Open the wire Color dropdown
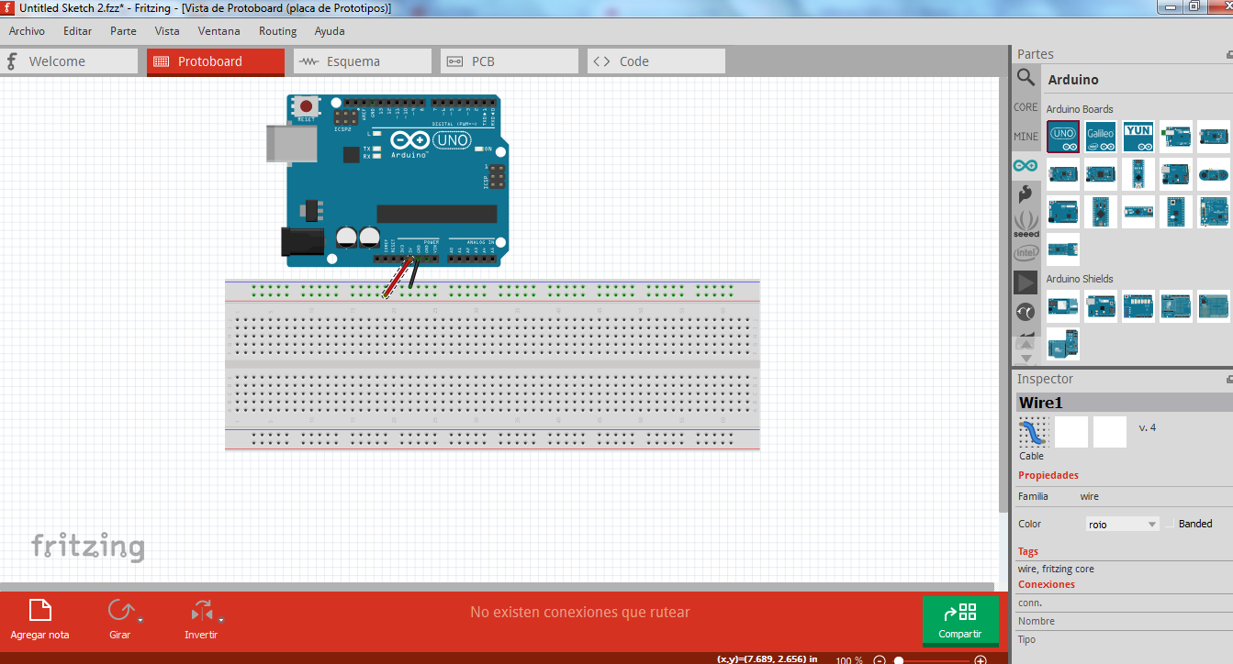 (1123, 524)
